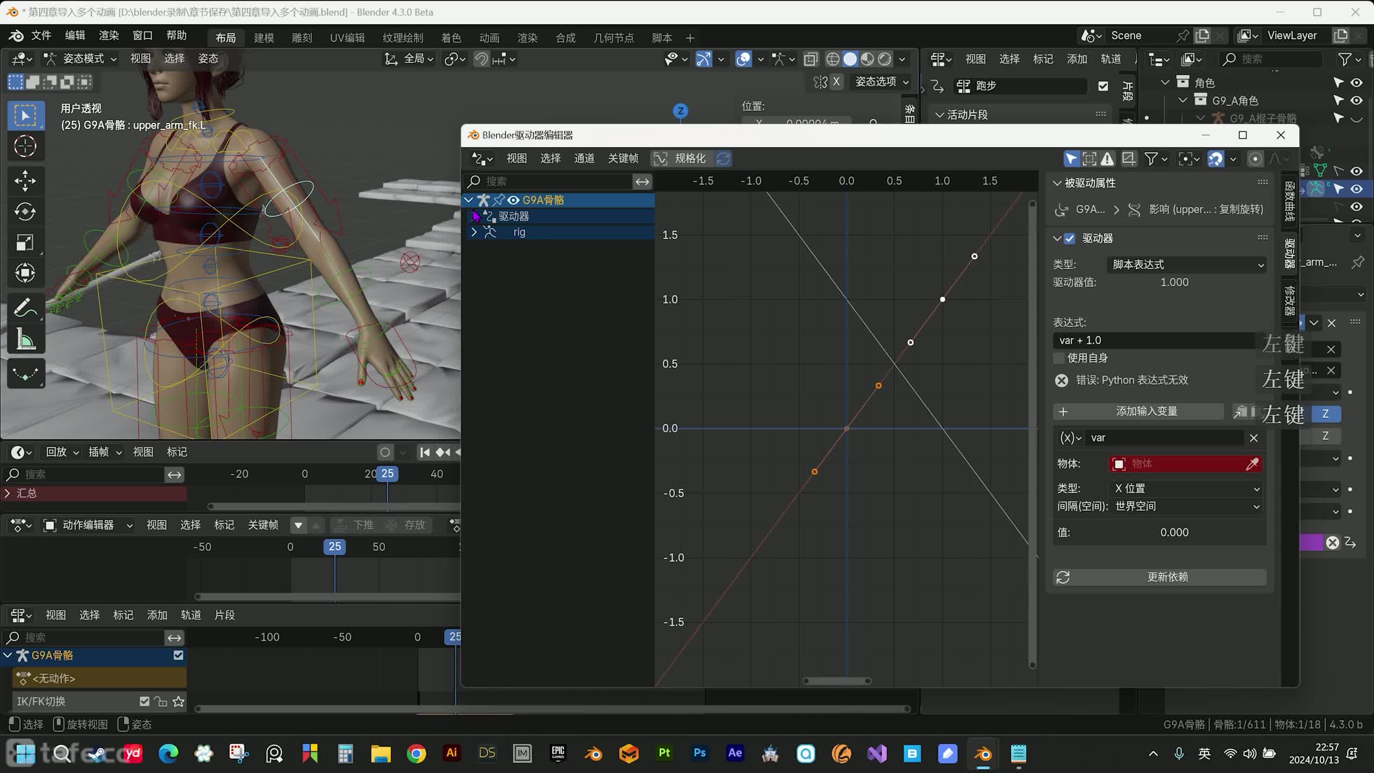Open the 姿态选项 popover
The image size is (1374, 773).
[882, 82]
